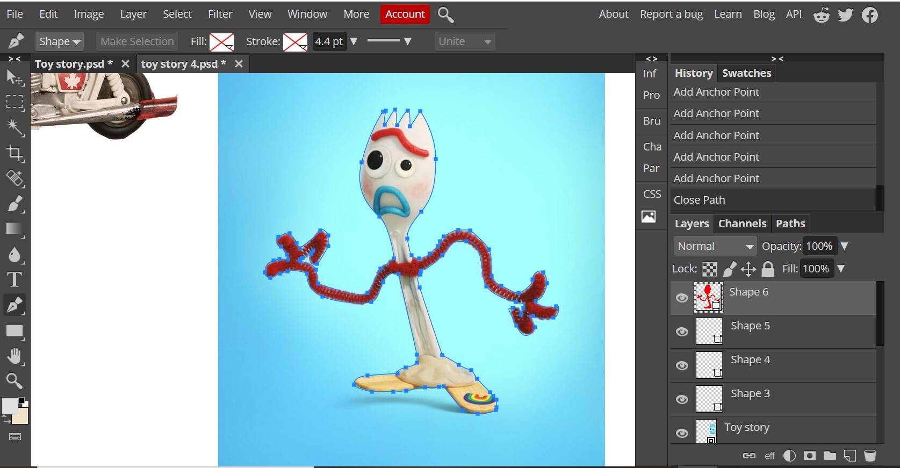
Task: Open the CSS panel from side strip
Action: point(652,194)
